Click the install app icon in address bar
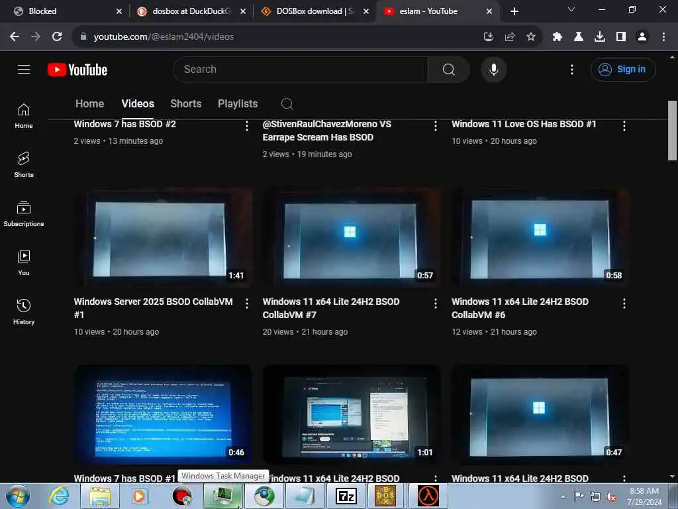Viewport: 678px width, 509px height. [x=488, y=37]
